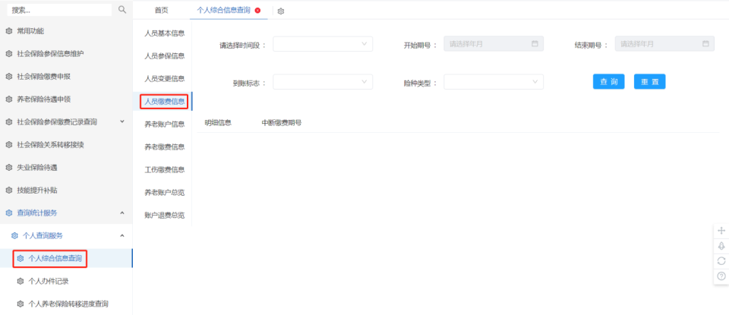Screen dimensions: 729x315
Task: Click the search magnifier icon
Action: tap(122, 9)
